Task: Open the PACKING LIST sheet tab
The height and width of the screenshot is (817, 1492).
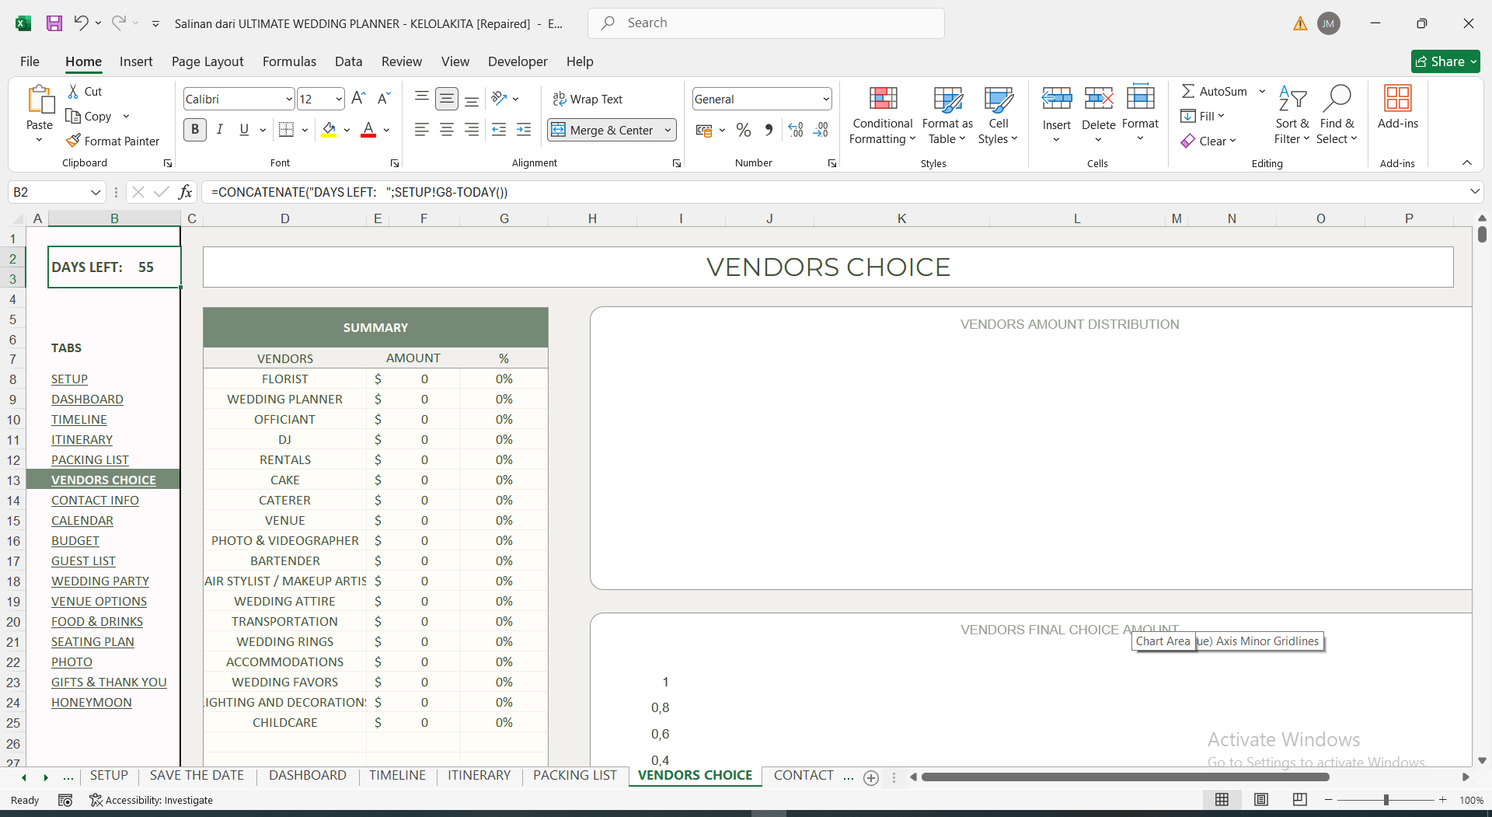Action: click(575, 776)
